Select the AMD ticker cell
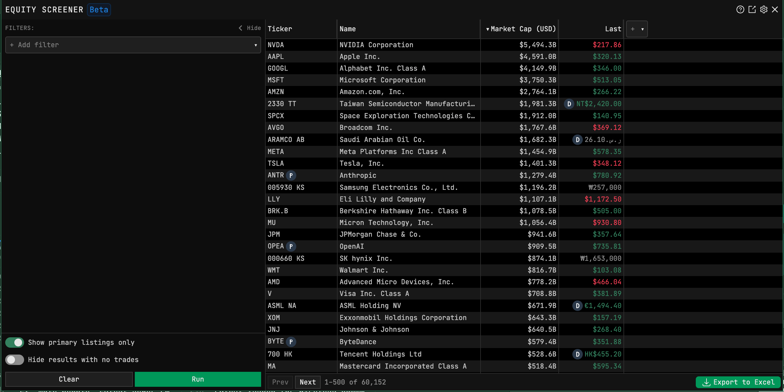Viewport: 784px width, 392px height. point(301,282)
